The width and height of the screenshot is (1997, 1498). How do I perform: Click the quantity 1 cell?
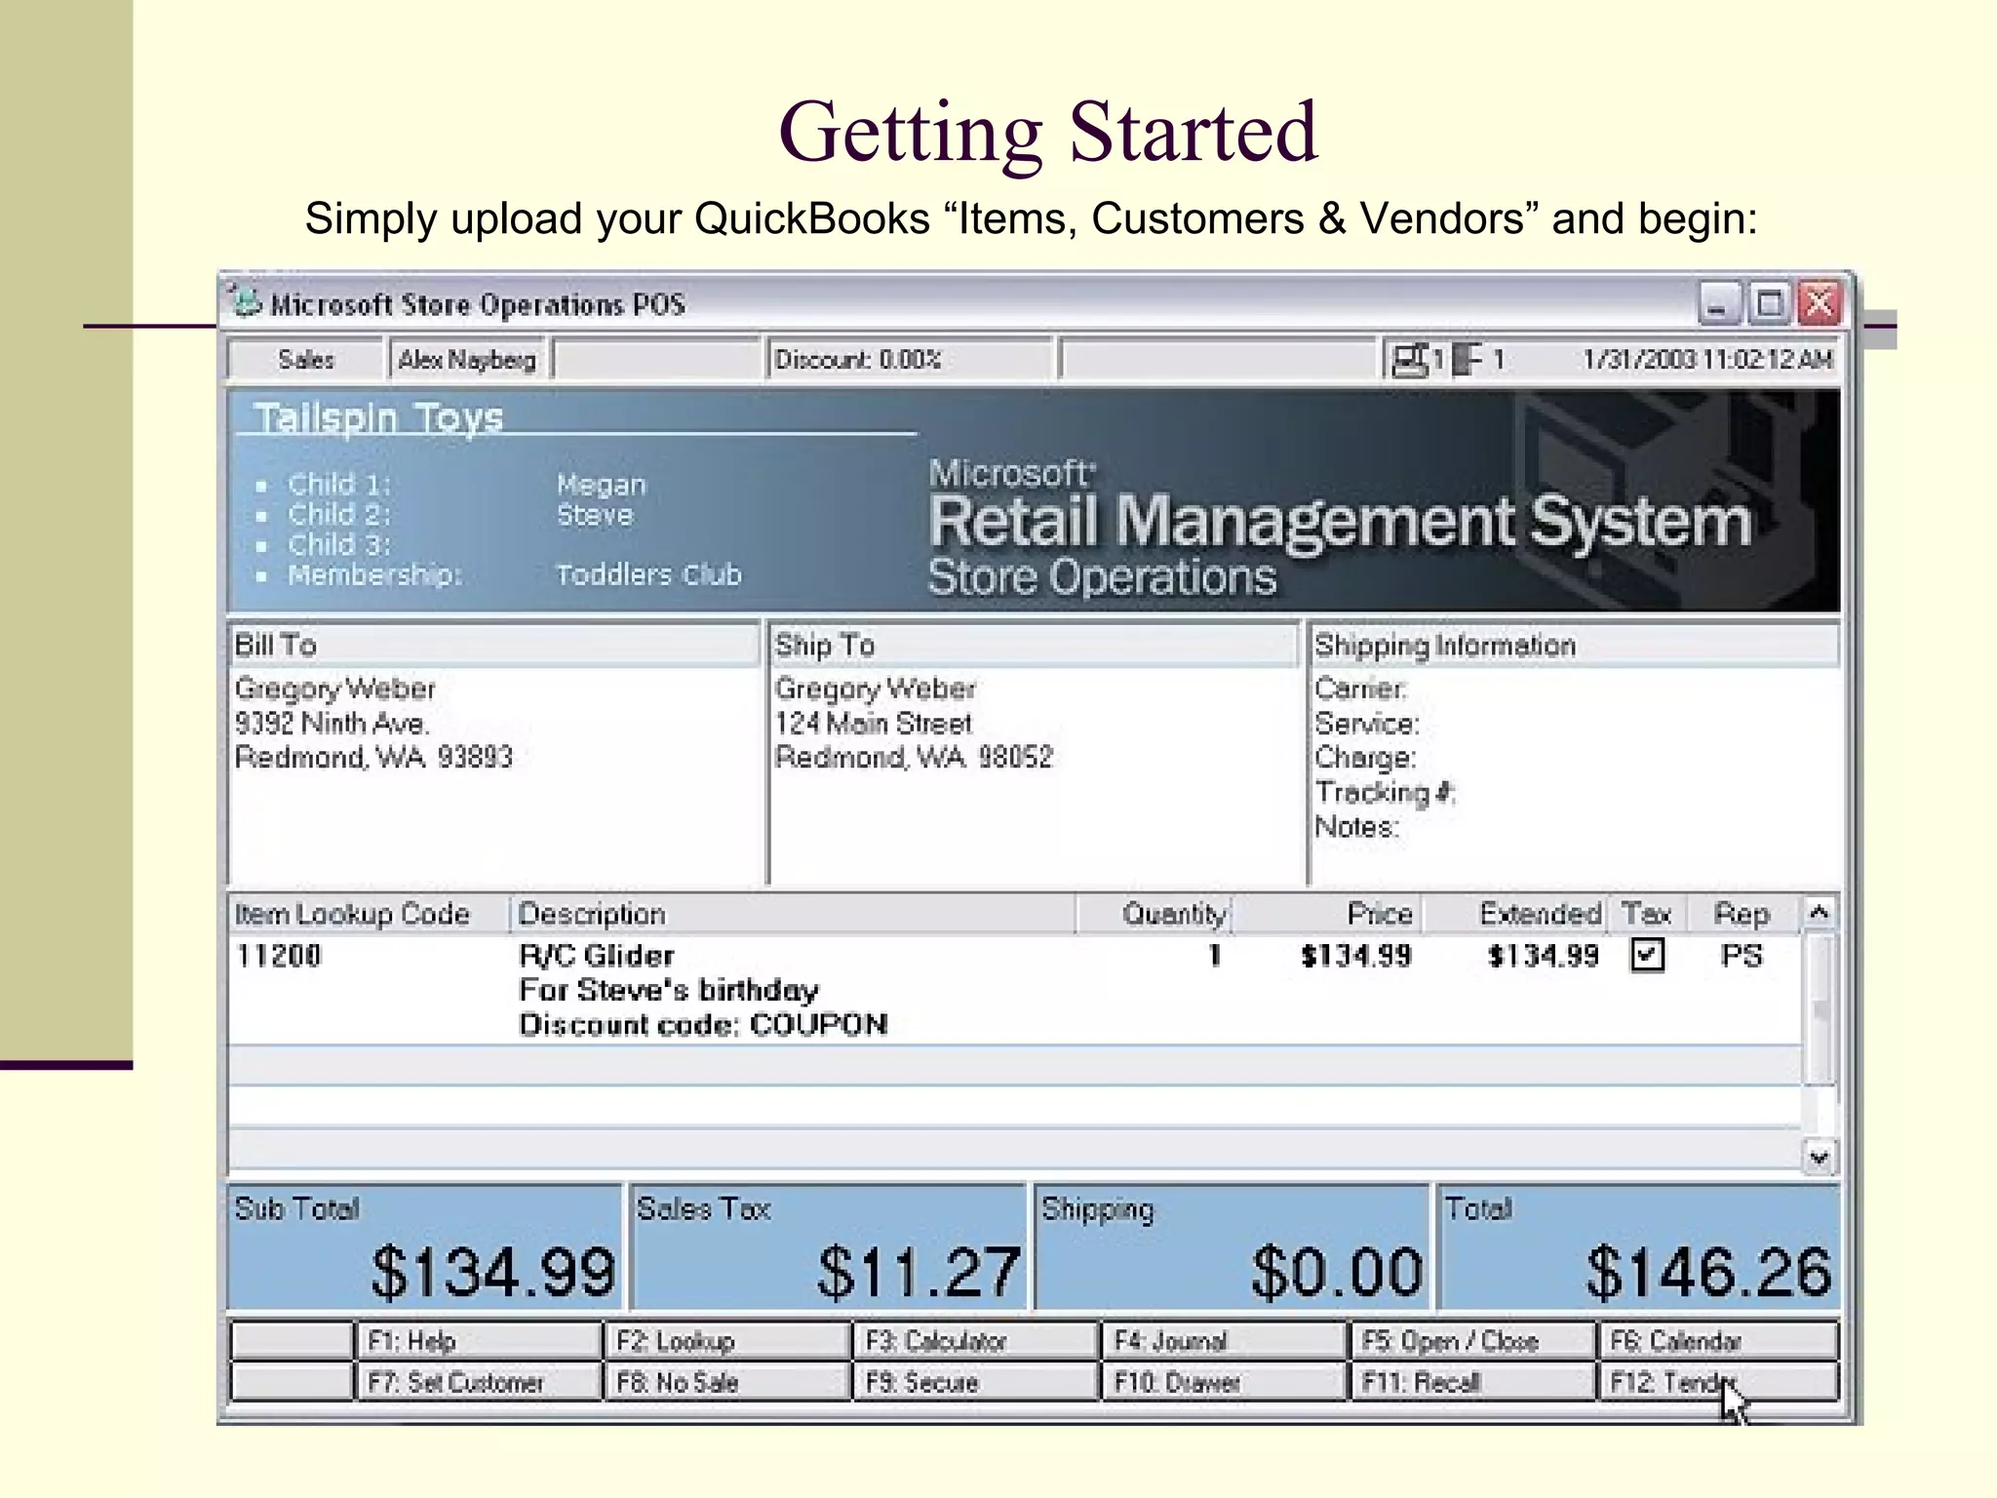coord(1214,955)
